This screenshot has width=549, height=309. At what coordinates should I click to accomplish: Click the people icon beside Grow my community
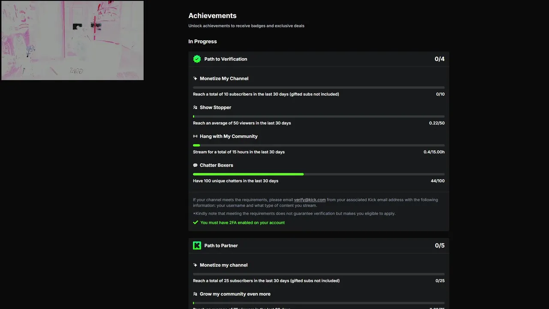click(x=195, y=294)
